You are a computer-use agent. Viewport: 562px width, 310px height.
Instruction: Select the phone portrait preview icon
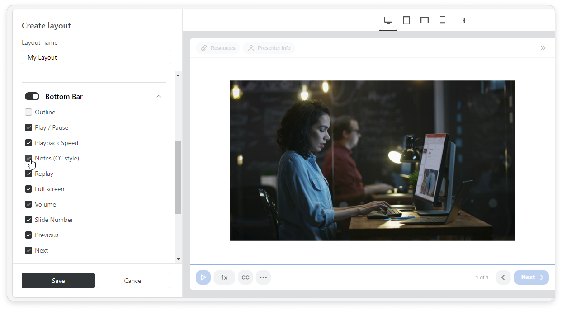tap(442, 20)
